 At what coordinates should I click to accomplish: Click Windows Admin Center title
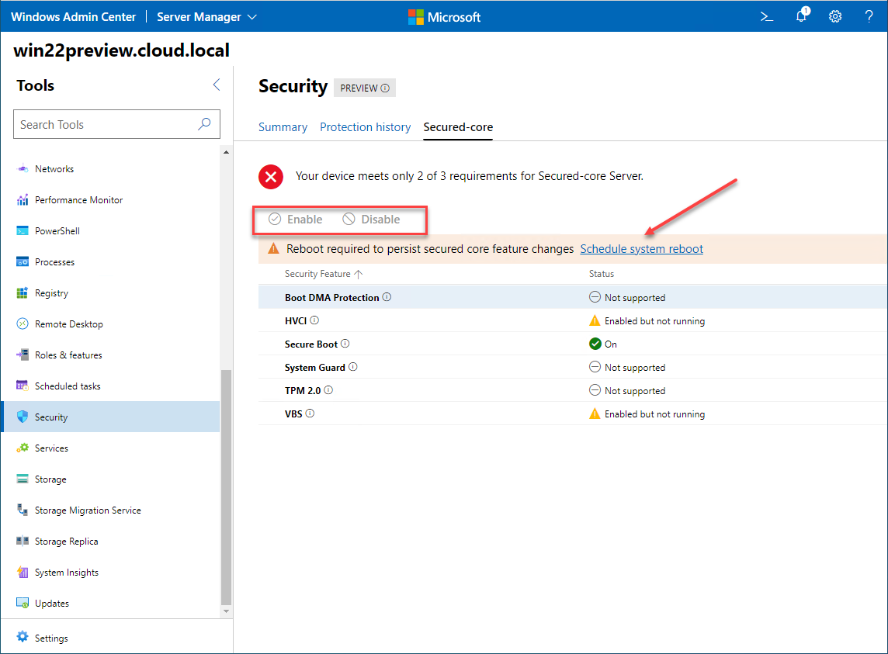click(x=74, y=17)
